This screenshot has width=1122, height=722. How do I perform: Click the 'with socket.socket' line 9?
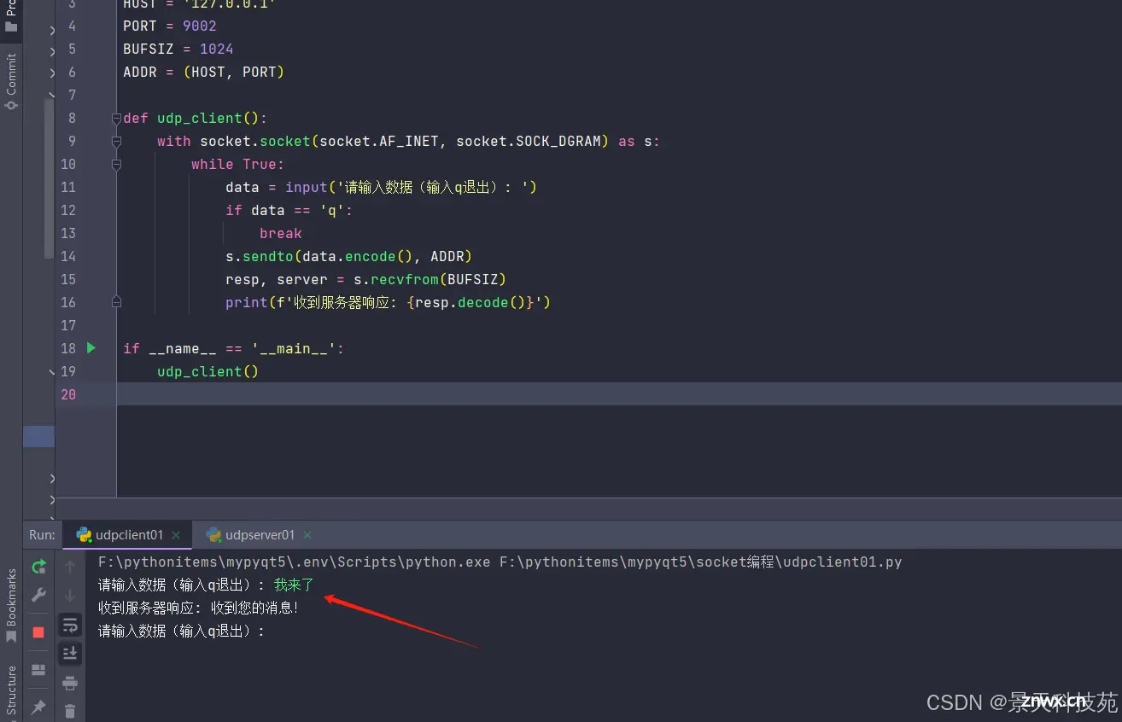click(x=409, y=141)
